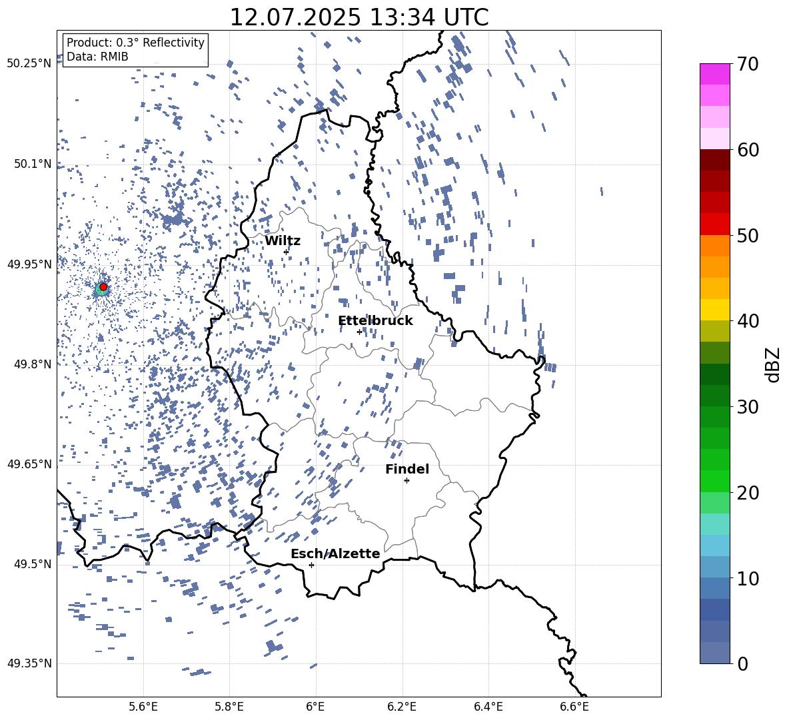The image size is (789, 720).
Task: Click the dBZ colorbar label
Action: [774, 364]
